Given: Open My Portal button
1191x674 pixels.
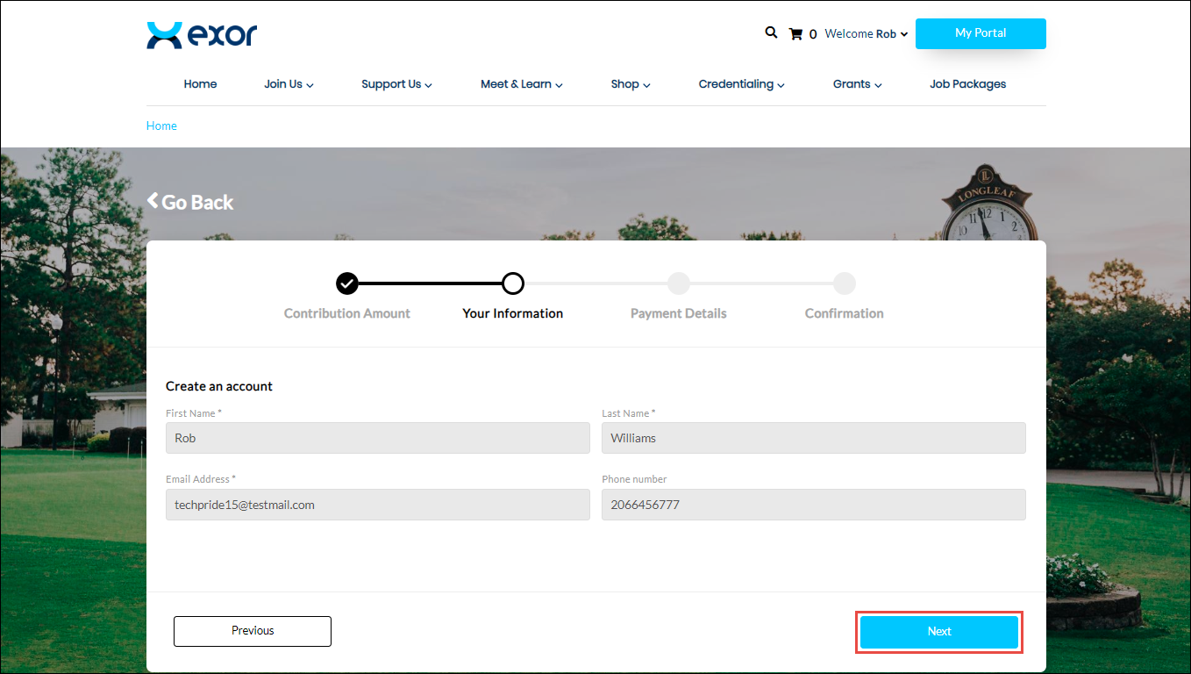Looking at the screenshot, I should coord(980,33).
